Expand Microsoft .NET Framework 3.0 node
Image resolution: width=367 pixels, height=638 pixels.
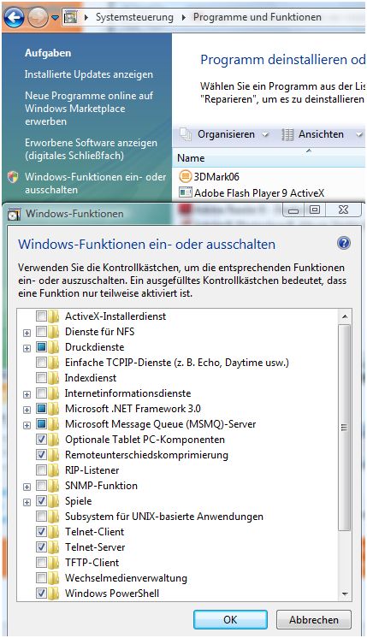27,410
